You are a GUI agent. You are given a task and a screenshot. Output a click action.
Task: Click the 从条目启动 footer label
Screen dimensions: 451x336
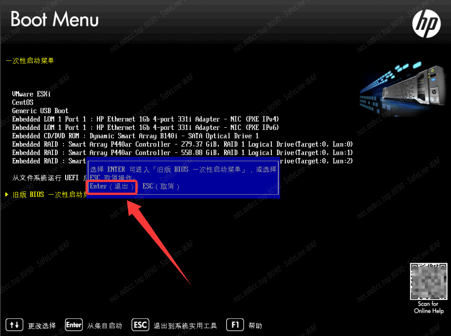[105, 326]
